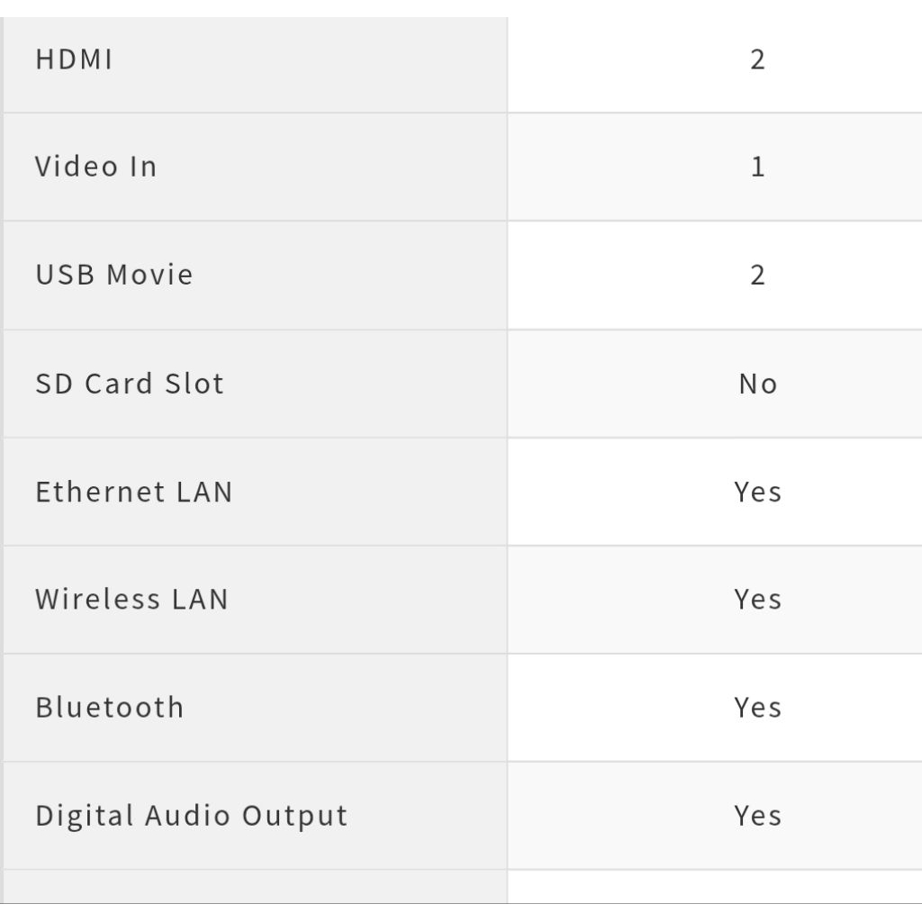Image resolution: width=922 pixels, height=922 pixels.
Task: Click the Bluetooth label
Action: point(110,708)
